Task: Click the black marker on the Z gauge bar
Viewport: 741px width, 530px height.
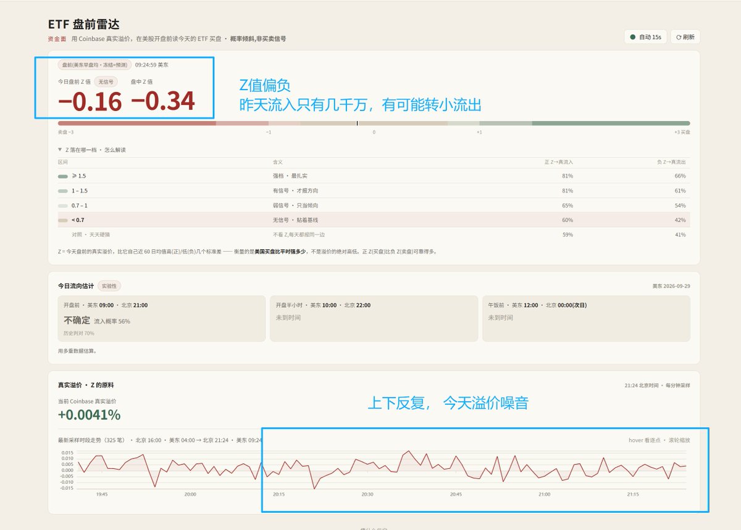Action: (357, 123)
